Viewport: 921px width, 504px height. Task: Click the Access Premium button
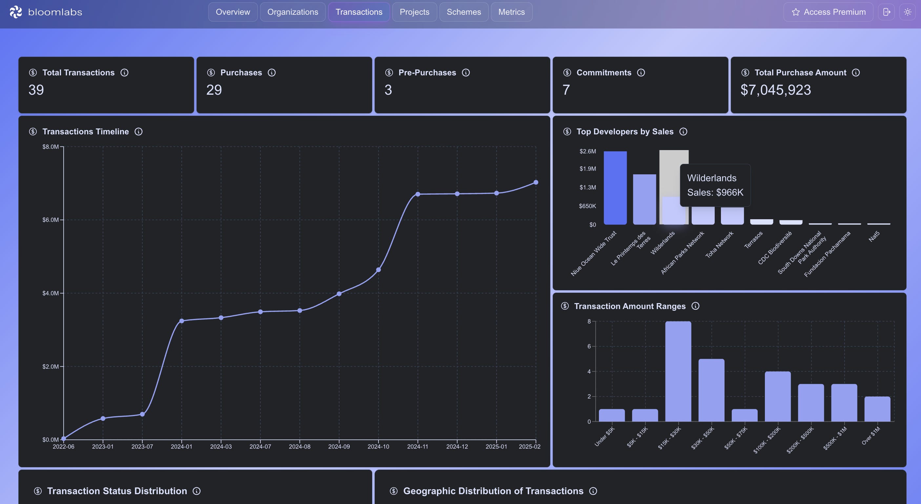(x=828, y=12)
